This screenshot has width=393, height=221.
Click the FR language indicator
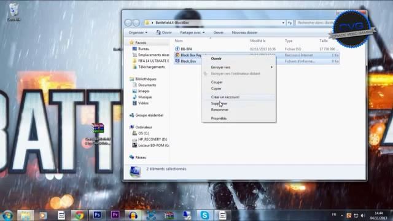pos(334,215)
